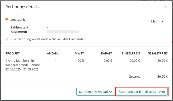Send invoice via Rechnung per E-mail verschicken
This screenshot has width=173, height=101.
(x=142, y=92)
